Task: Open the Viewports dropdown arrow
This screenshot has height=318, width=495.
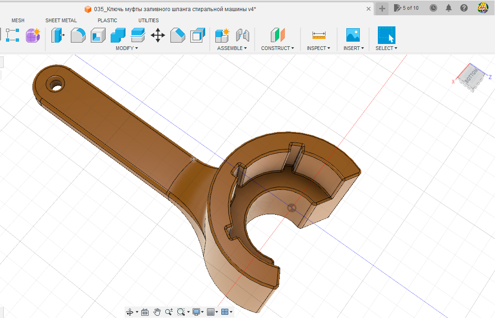Action: coord(231,312)
